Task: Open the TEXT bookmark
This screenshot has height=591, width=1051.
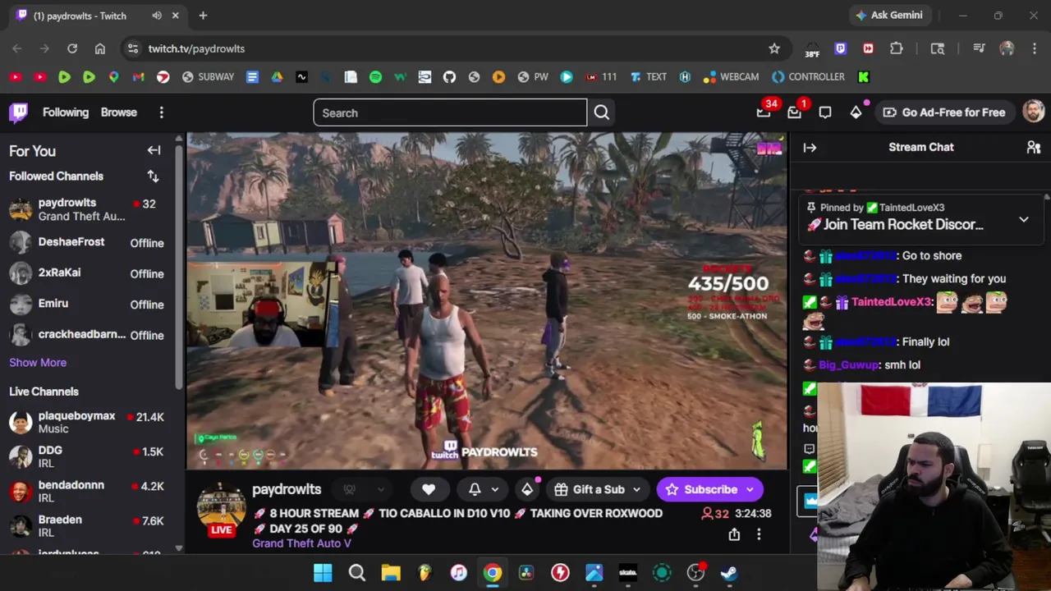Action: tap(648, 77)
